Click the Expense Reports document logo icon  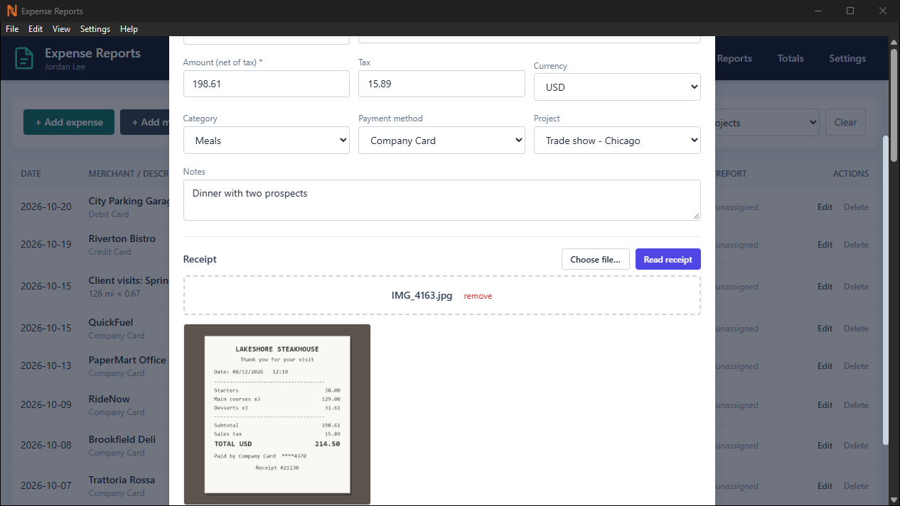click(x=25, y=58)
